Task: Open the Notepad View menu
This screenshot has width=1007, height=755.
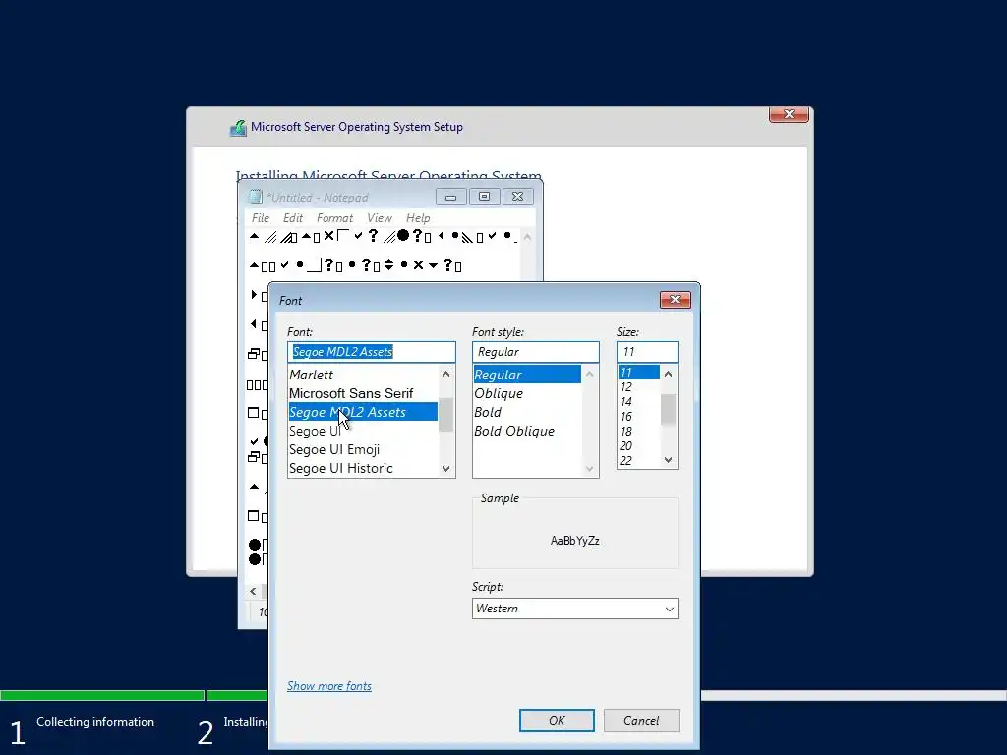Action: (x=379, y=218)
